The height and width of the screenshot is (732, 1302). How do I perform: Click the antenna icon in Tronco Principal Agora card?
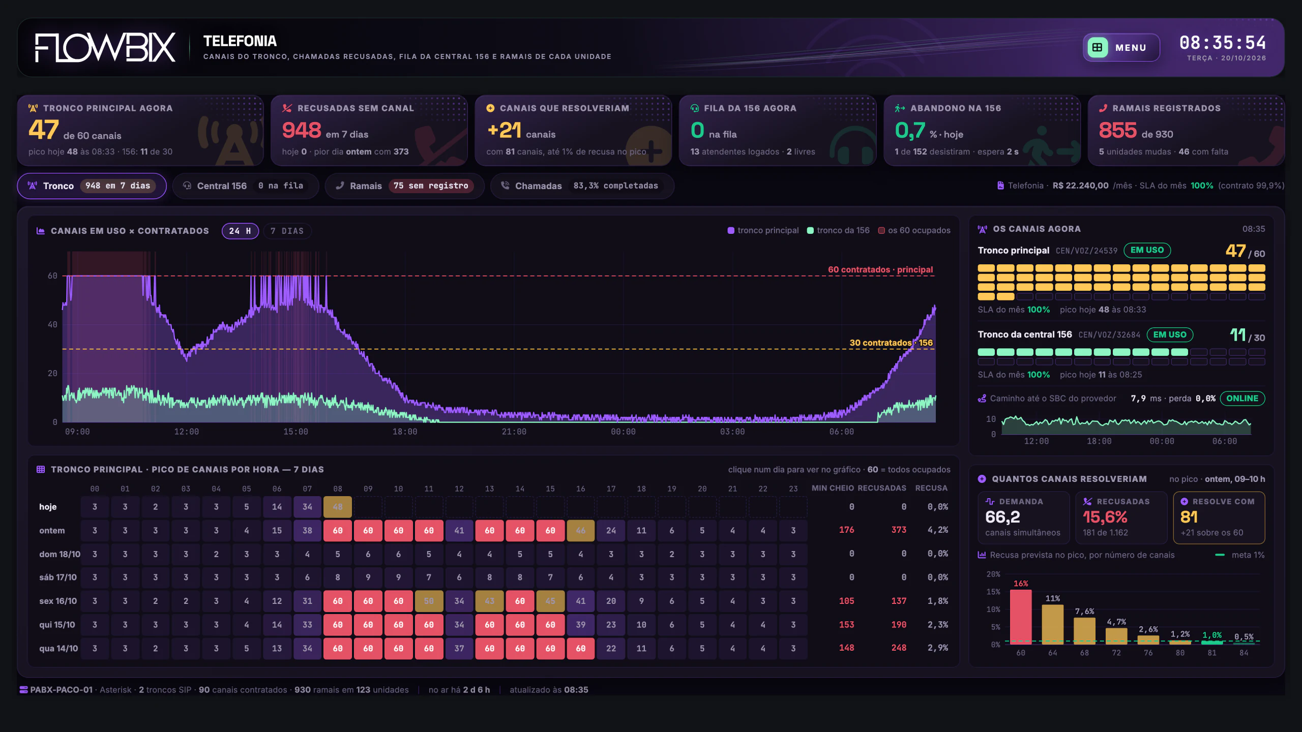(33, 108)
